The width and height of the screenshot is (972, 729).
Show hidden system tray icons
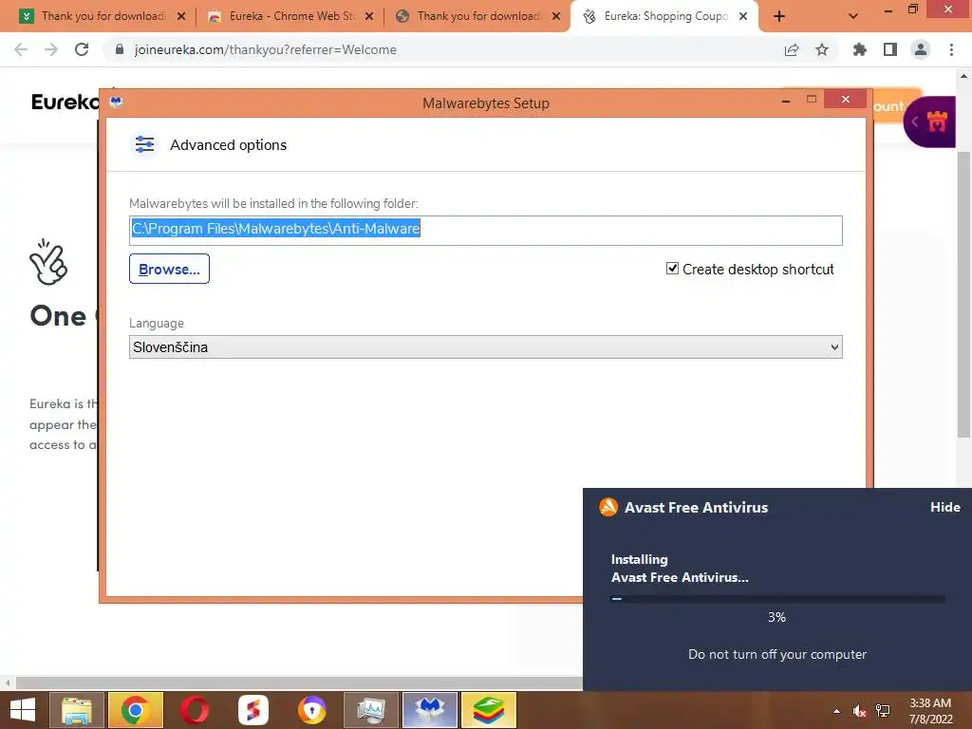pos(836,711)
